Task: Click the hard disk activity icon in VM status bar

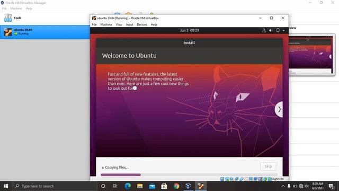Action: pyautogui.click(x=222, y=179)
